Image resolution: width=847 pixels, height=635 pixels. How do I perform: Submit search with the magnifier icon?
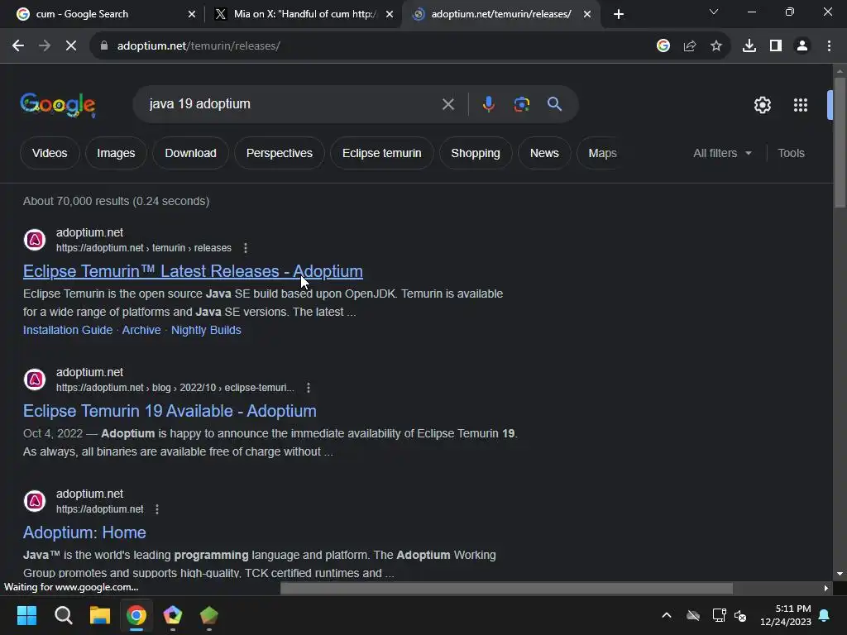click(x=555, y=104)
